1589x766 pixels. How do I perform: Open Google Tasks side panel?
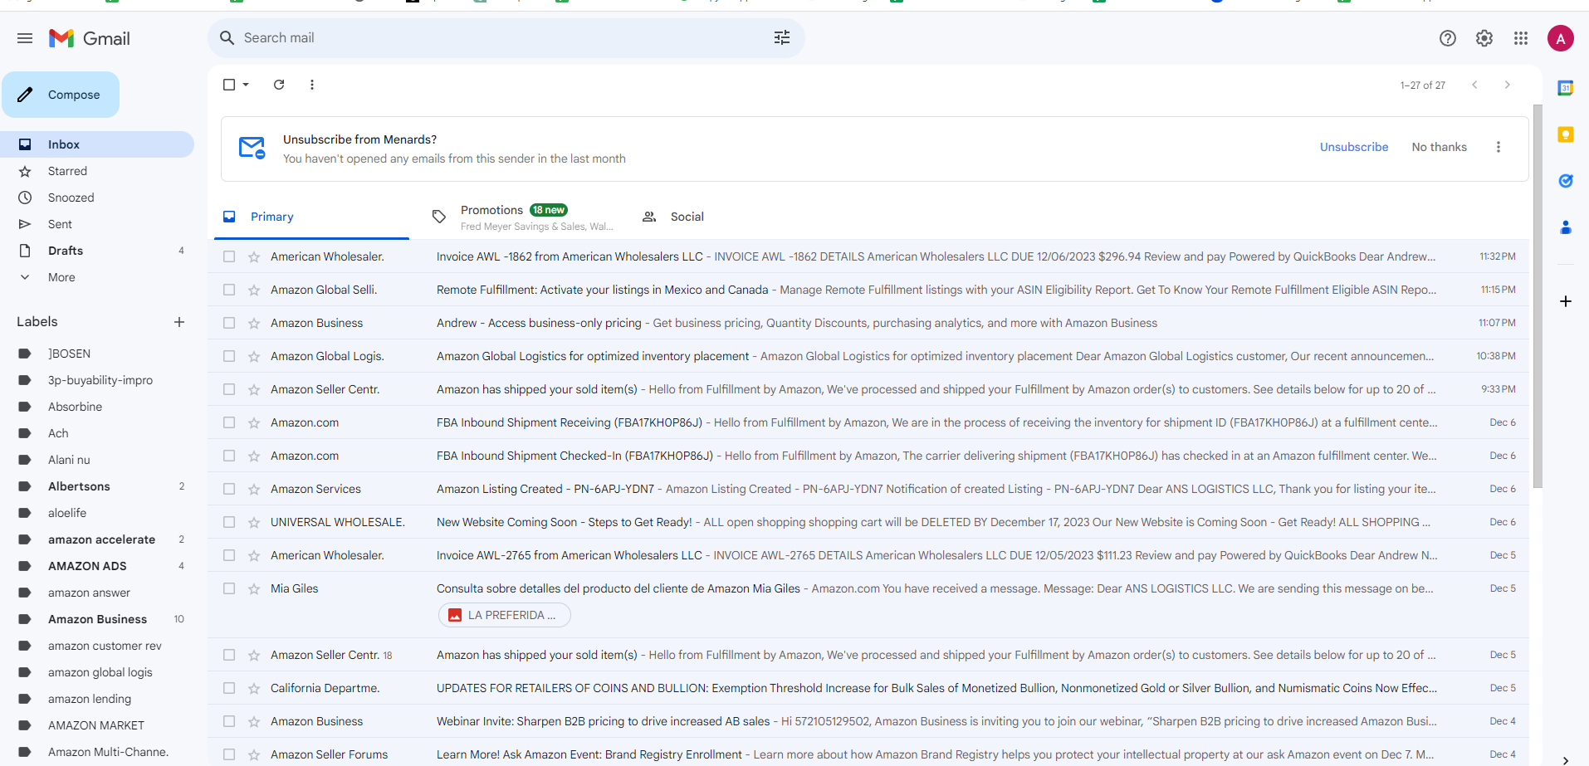pyautogui.click(x=1566, y=181)
